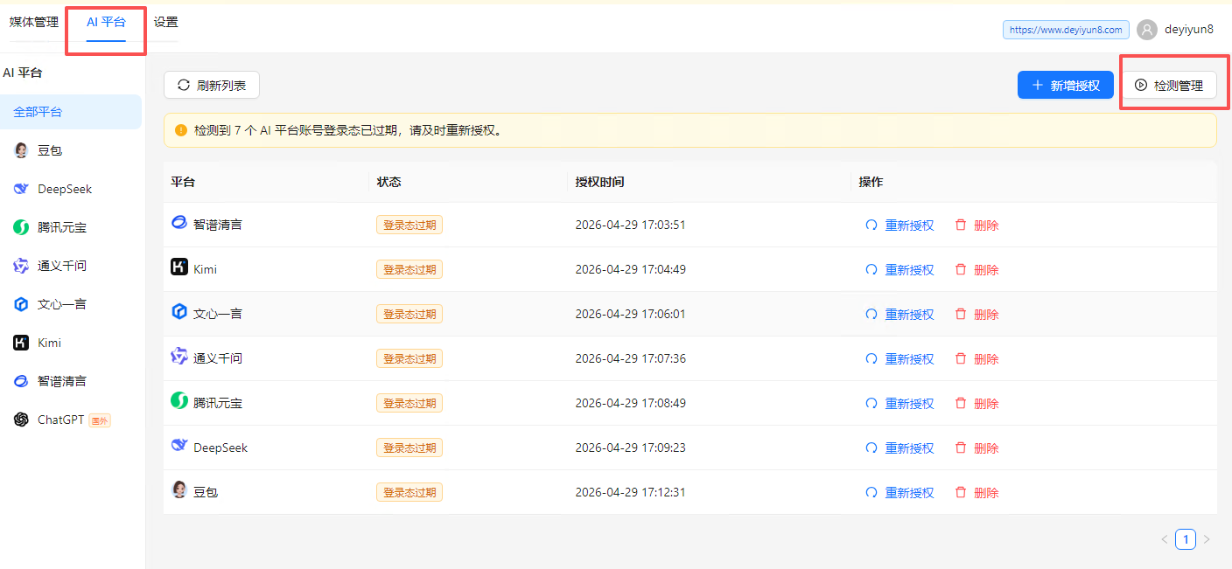1232x569 pixels.
Task: Click 重新授权 for 文心一言
Action: [x=910, y=314]
